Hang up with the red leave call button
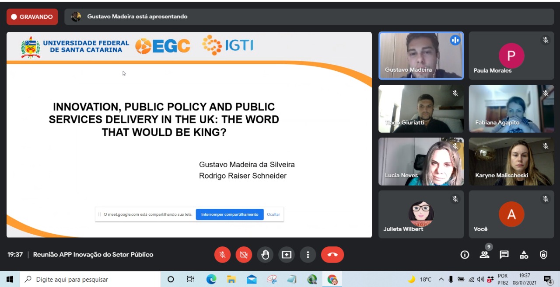This screenshot has width=560, height=287. [x=332, y=255]
